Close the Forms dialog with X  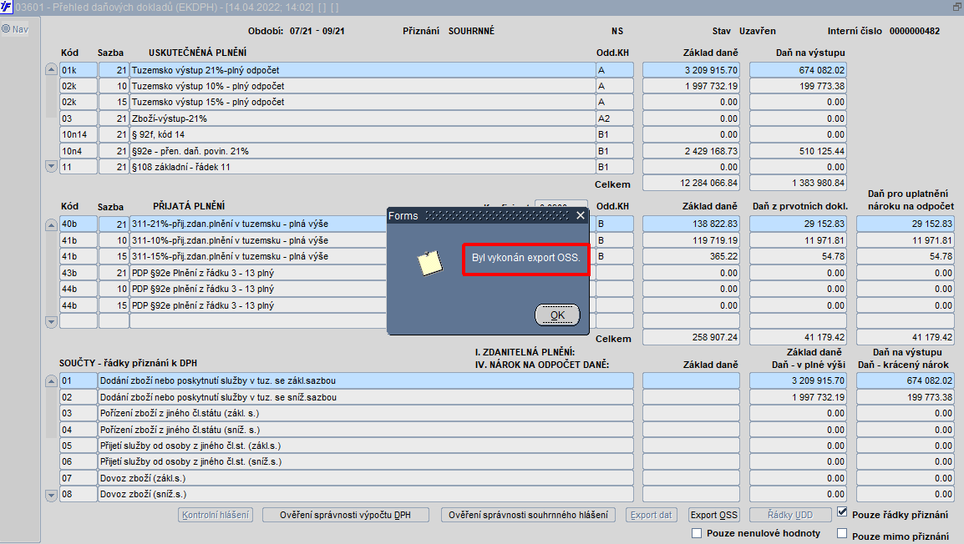click(581, 215)
